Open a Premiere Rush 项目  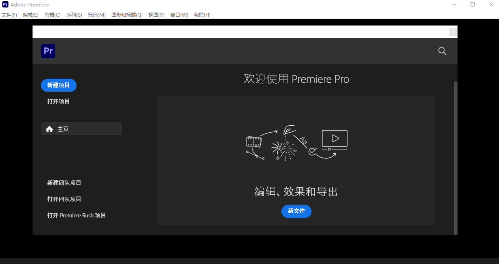(76, 215)
